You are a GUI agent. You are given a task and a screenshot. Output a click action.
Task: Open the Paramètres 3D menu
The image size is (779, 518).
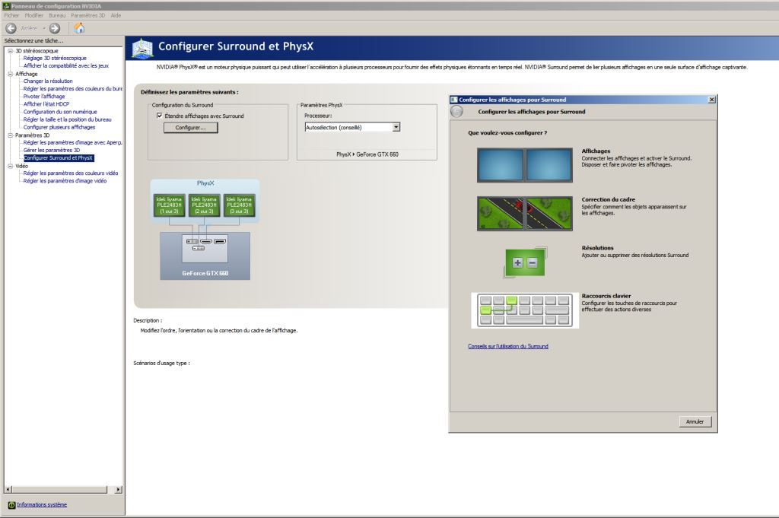(88, 15)
